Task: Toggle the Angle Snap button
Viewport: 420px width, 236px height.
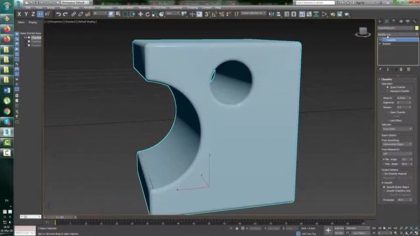Action: 215,14
